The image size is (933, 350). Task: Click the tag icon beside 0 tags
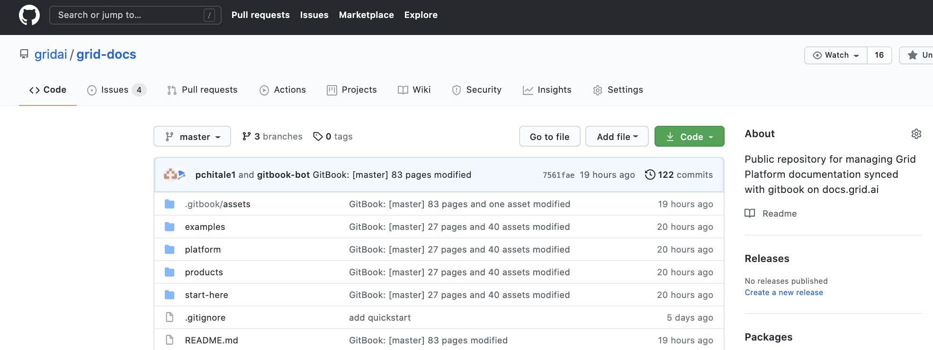318,136
